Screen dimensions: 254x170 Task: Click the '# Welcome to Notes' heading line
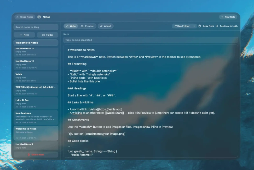(81, 50)
